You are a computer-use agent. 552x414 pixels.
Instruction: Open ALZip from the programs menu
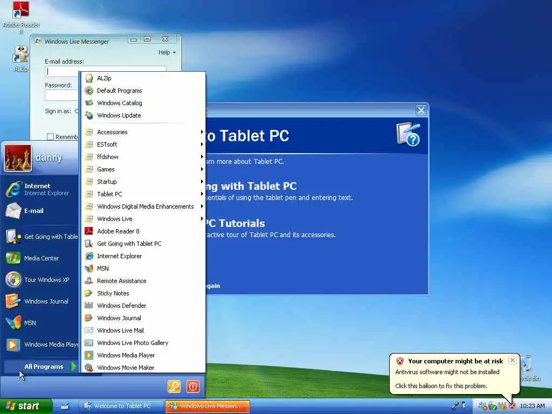pyautogui.click(x=143, y=78)
